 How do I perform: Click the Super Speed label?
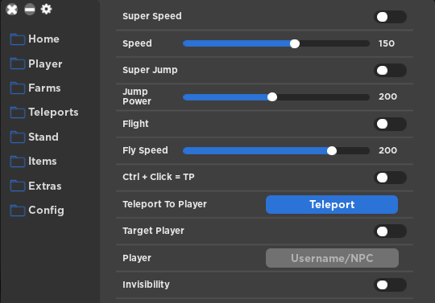[x=152, y=16]
